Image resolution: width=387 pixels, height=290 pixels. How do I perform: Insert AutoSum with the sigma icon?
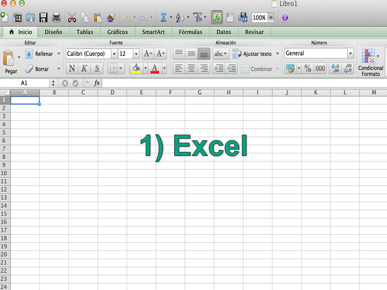pyautogui.click(x=163, y=17)
